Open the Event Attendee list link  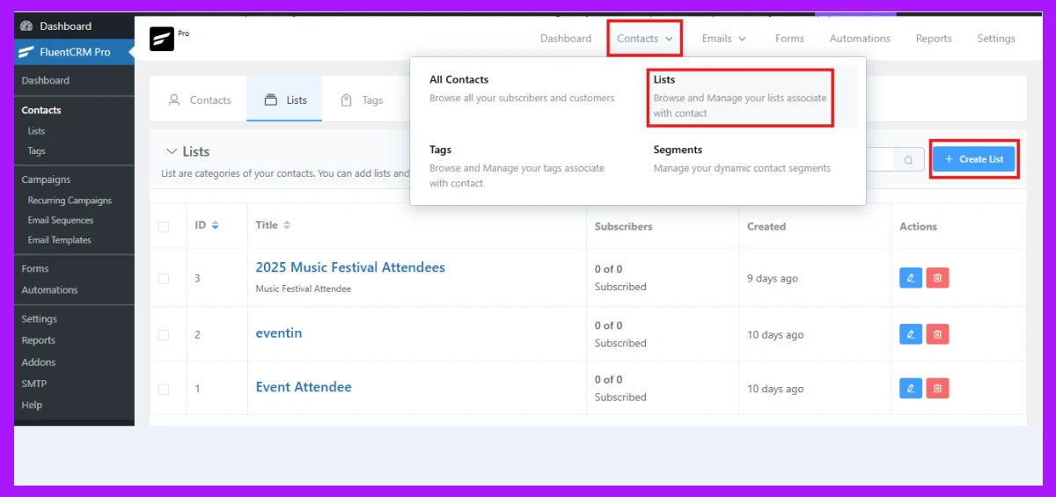pos(304,387)
